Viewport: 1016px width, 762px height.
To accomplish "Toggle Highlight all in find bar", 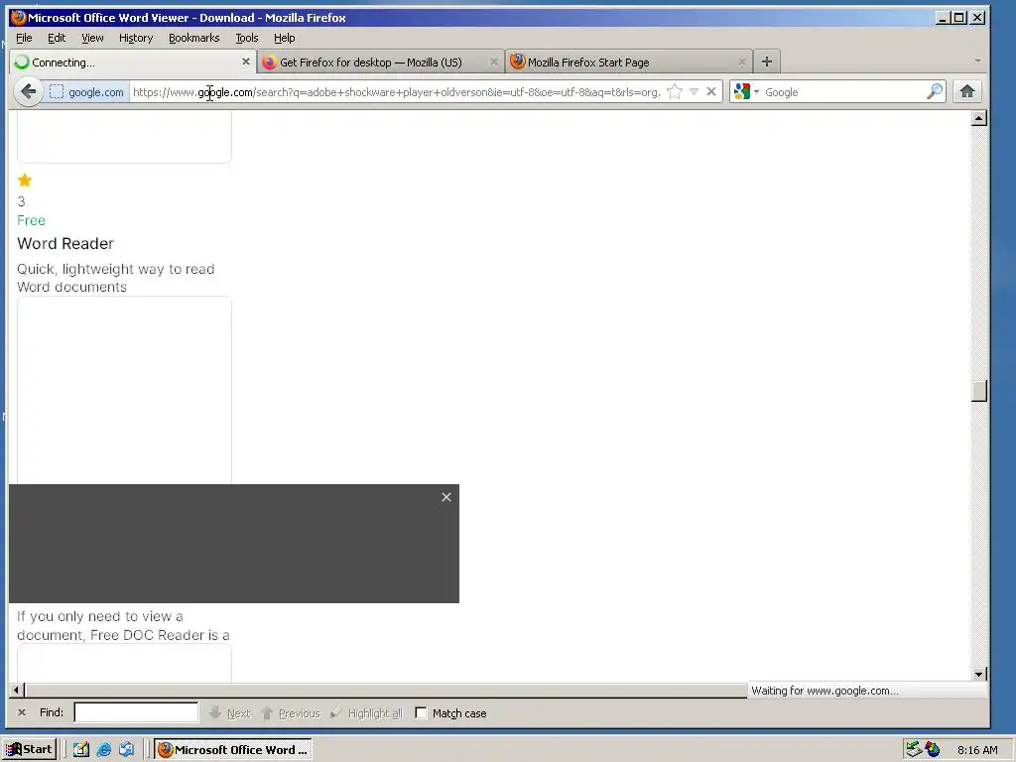I will pos(366,712).
